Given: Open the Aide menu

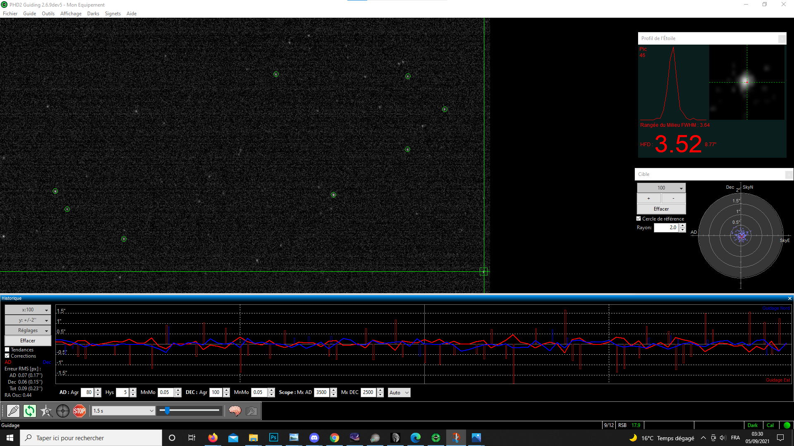Looking at the screenshot, I should tap(131, 14).
